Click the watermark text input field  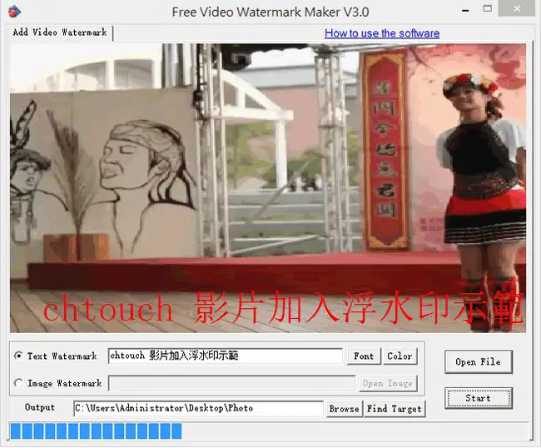(226, 356)
